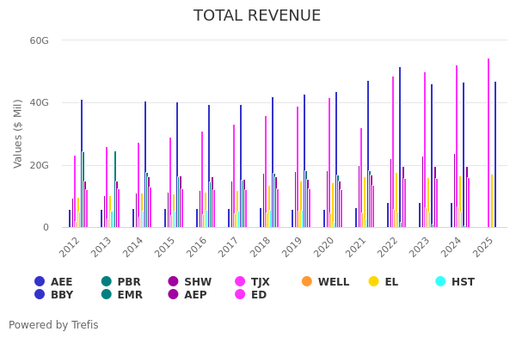
Task: Toggle the AEP series in legend
Action: pos(174,294)
